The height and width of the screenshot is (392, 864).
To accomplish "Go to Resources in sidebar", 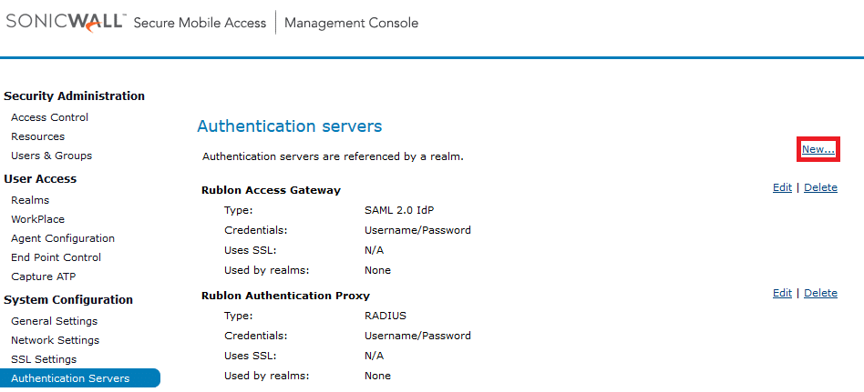I will pyautogui.click(x=37, y=136).
